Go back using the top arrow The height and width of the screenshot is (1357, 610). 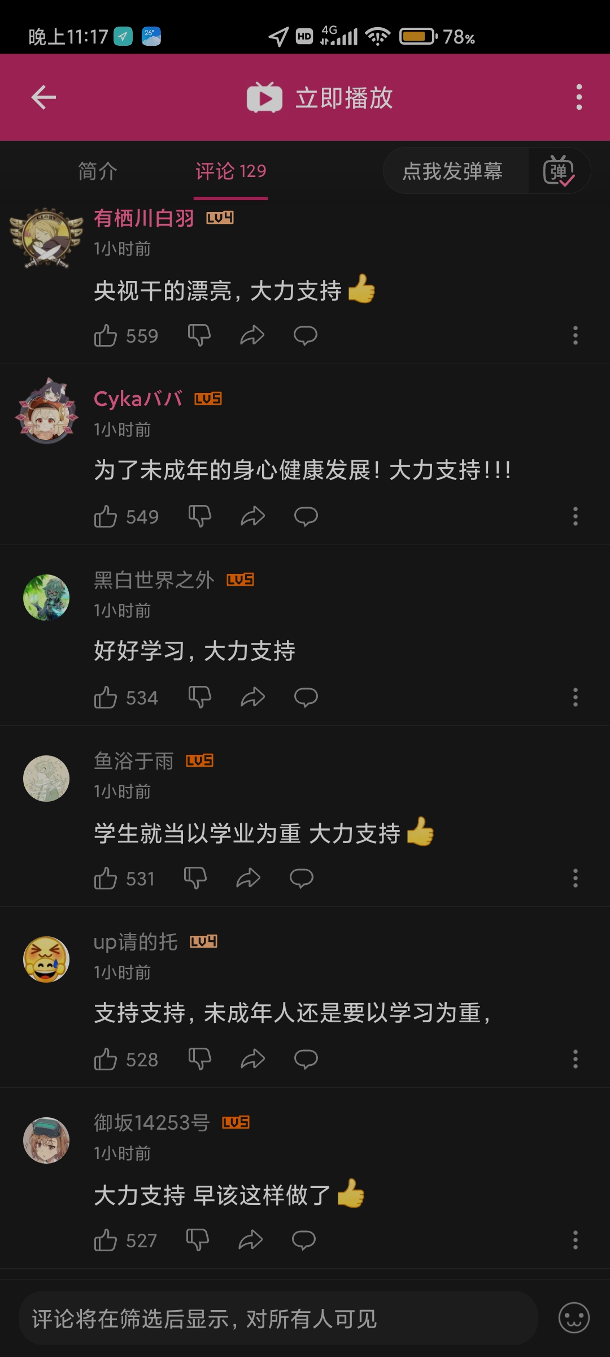click(43, 97)
